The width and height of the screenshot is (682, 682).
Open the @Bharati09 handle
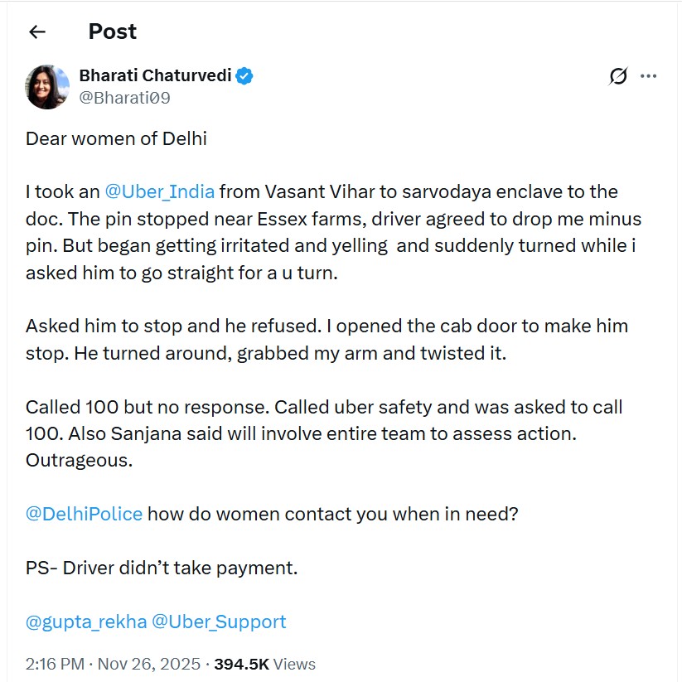[125, 98]
